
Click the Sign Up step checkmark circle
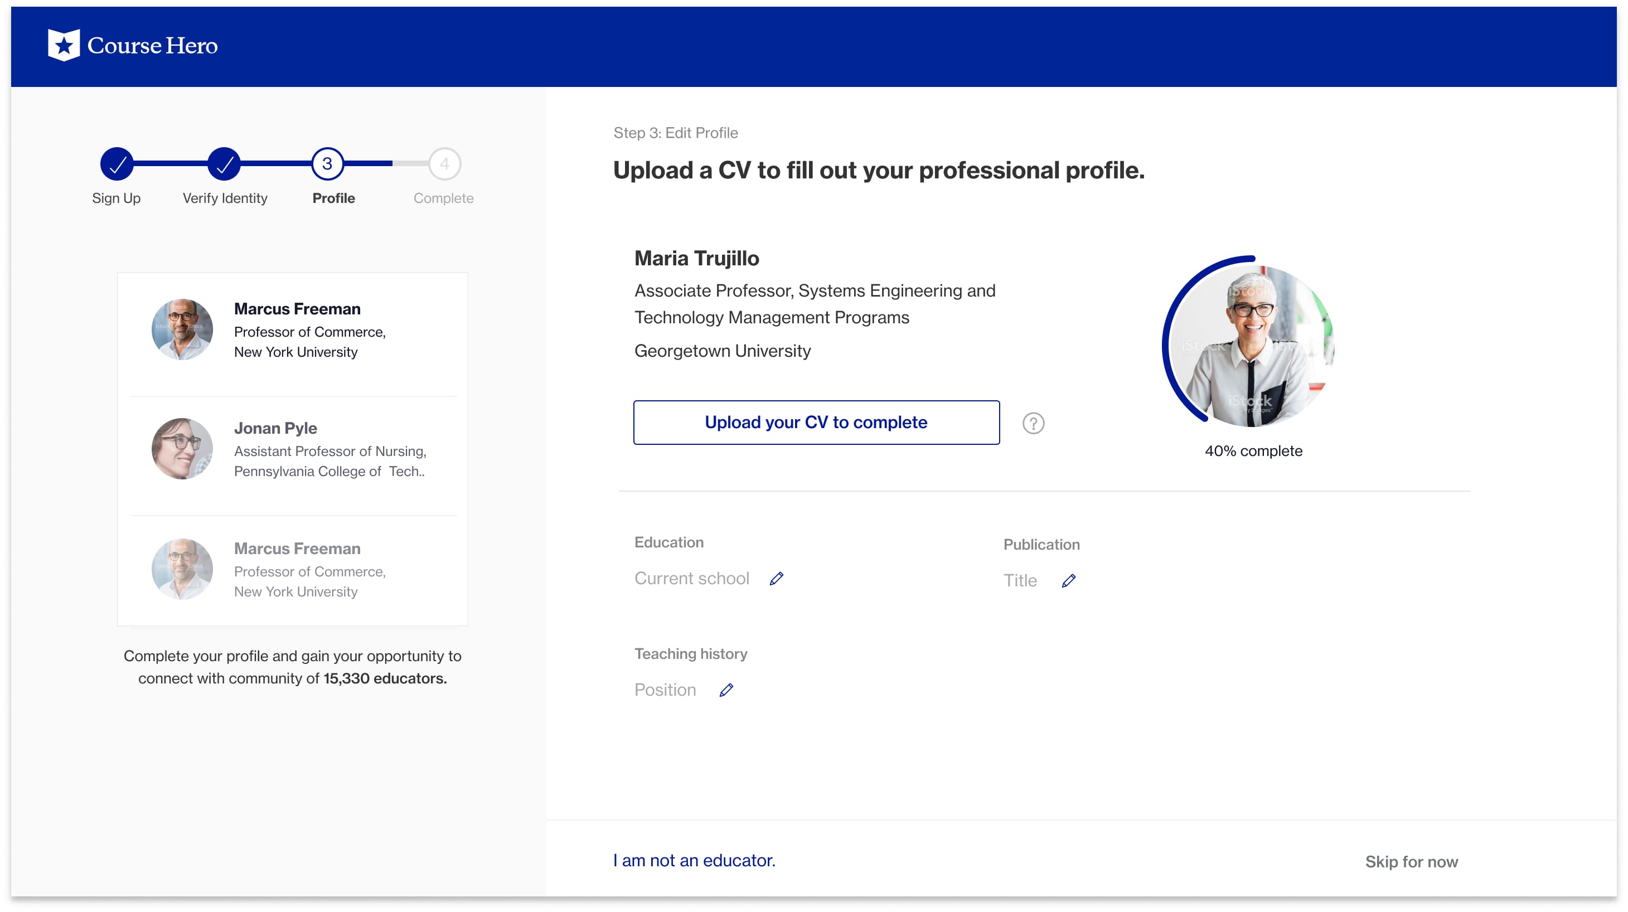click(x=117, y=164)
